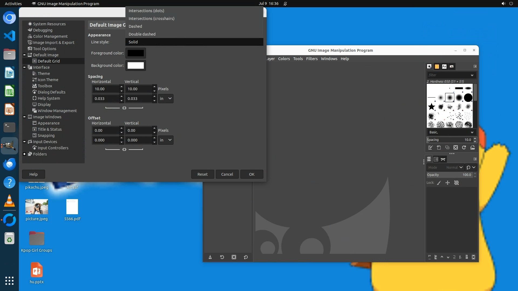Toggle the lock alpha channel icon
This screenshot has width=518, height=291.
tap(456, 183)
